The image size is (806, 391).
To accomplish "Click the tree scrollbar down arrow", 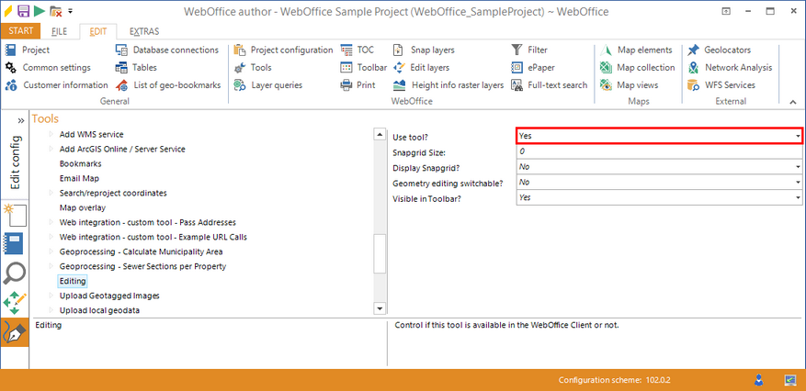I will [x=380, y=307].
